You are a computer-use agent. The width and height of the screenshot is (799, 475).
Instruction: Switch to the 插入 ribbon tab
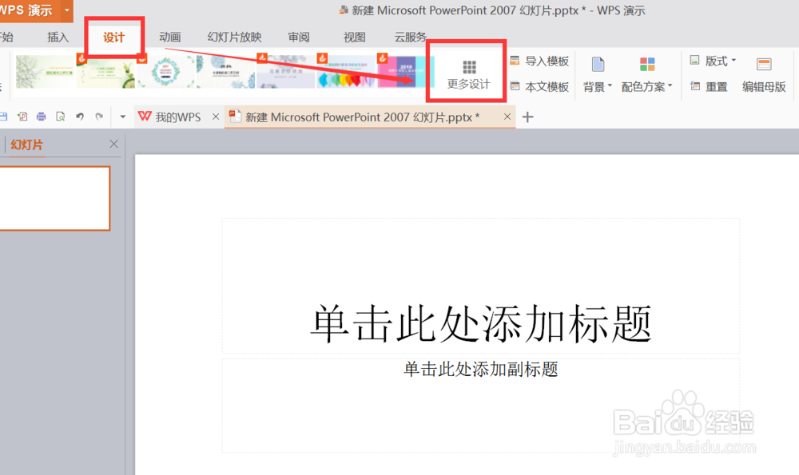[58, 38]
